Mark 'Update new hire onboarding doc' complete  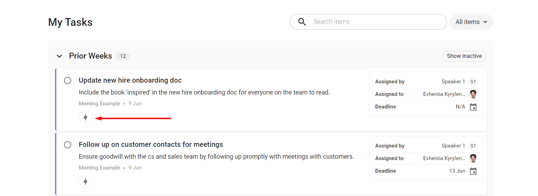pos(68,81)
